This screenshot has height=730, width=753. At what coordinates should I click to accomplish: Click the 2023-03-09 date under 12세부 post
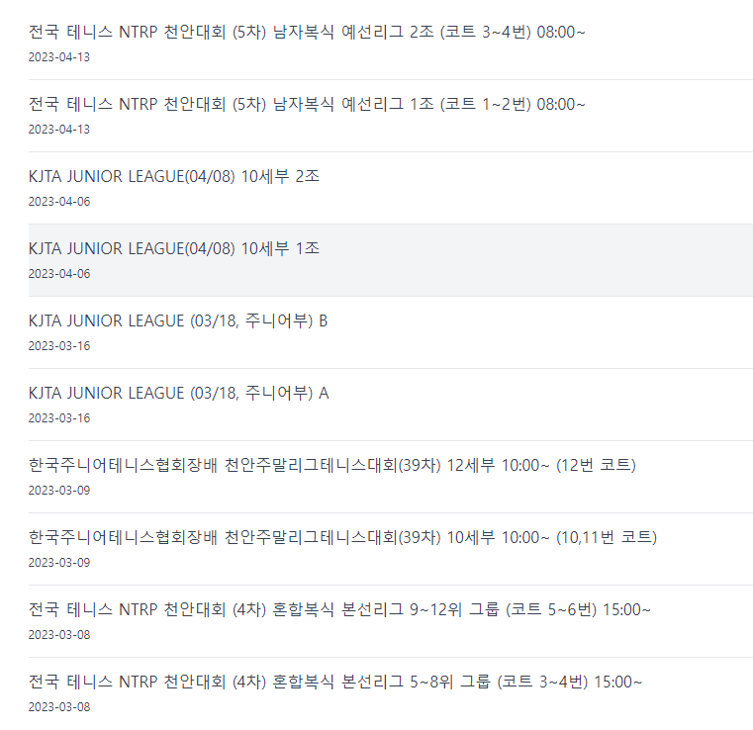pos(59,490)
